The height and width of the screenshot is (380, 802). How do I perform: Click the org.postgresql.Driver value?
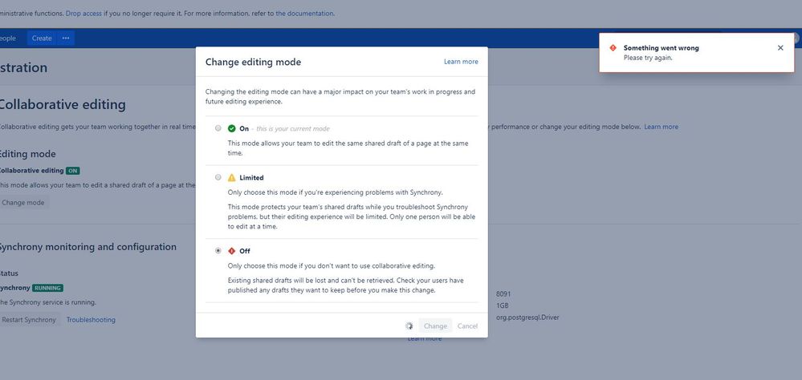pyautogui.click(x=527, y=317)
